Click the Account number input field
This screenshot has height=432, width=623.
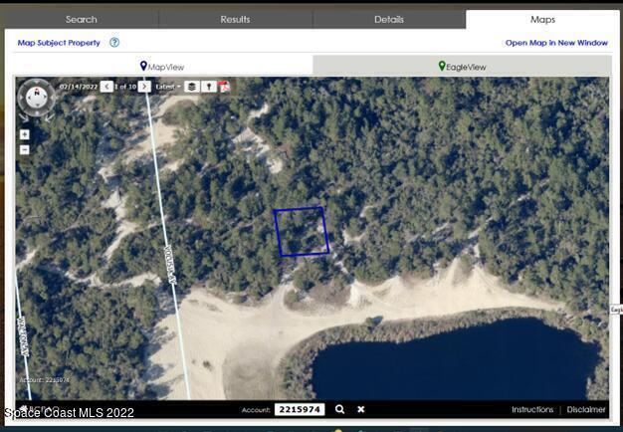point(300,409)
